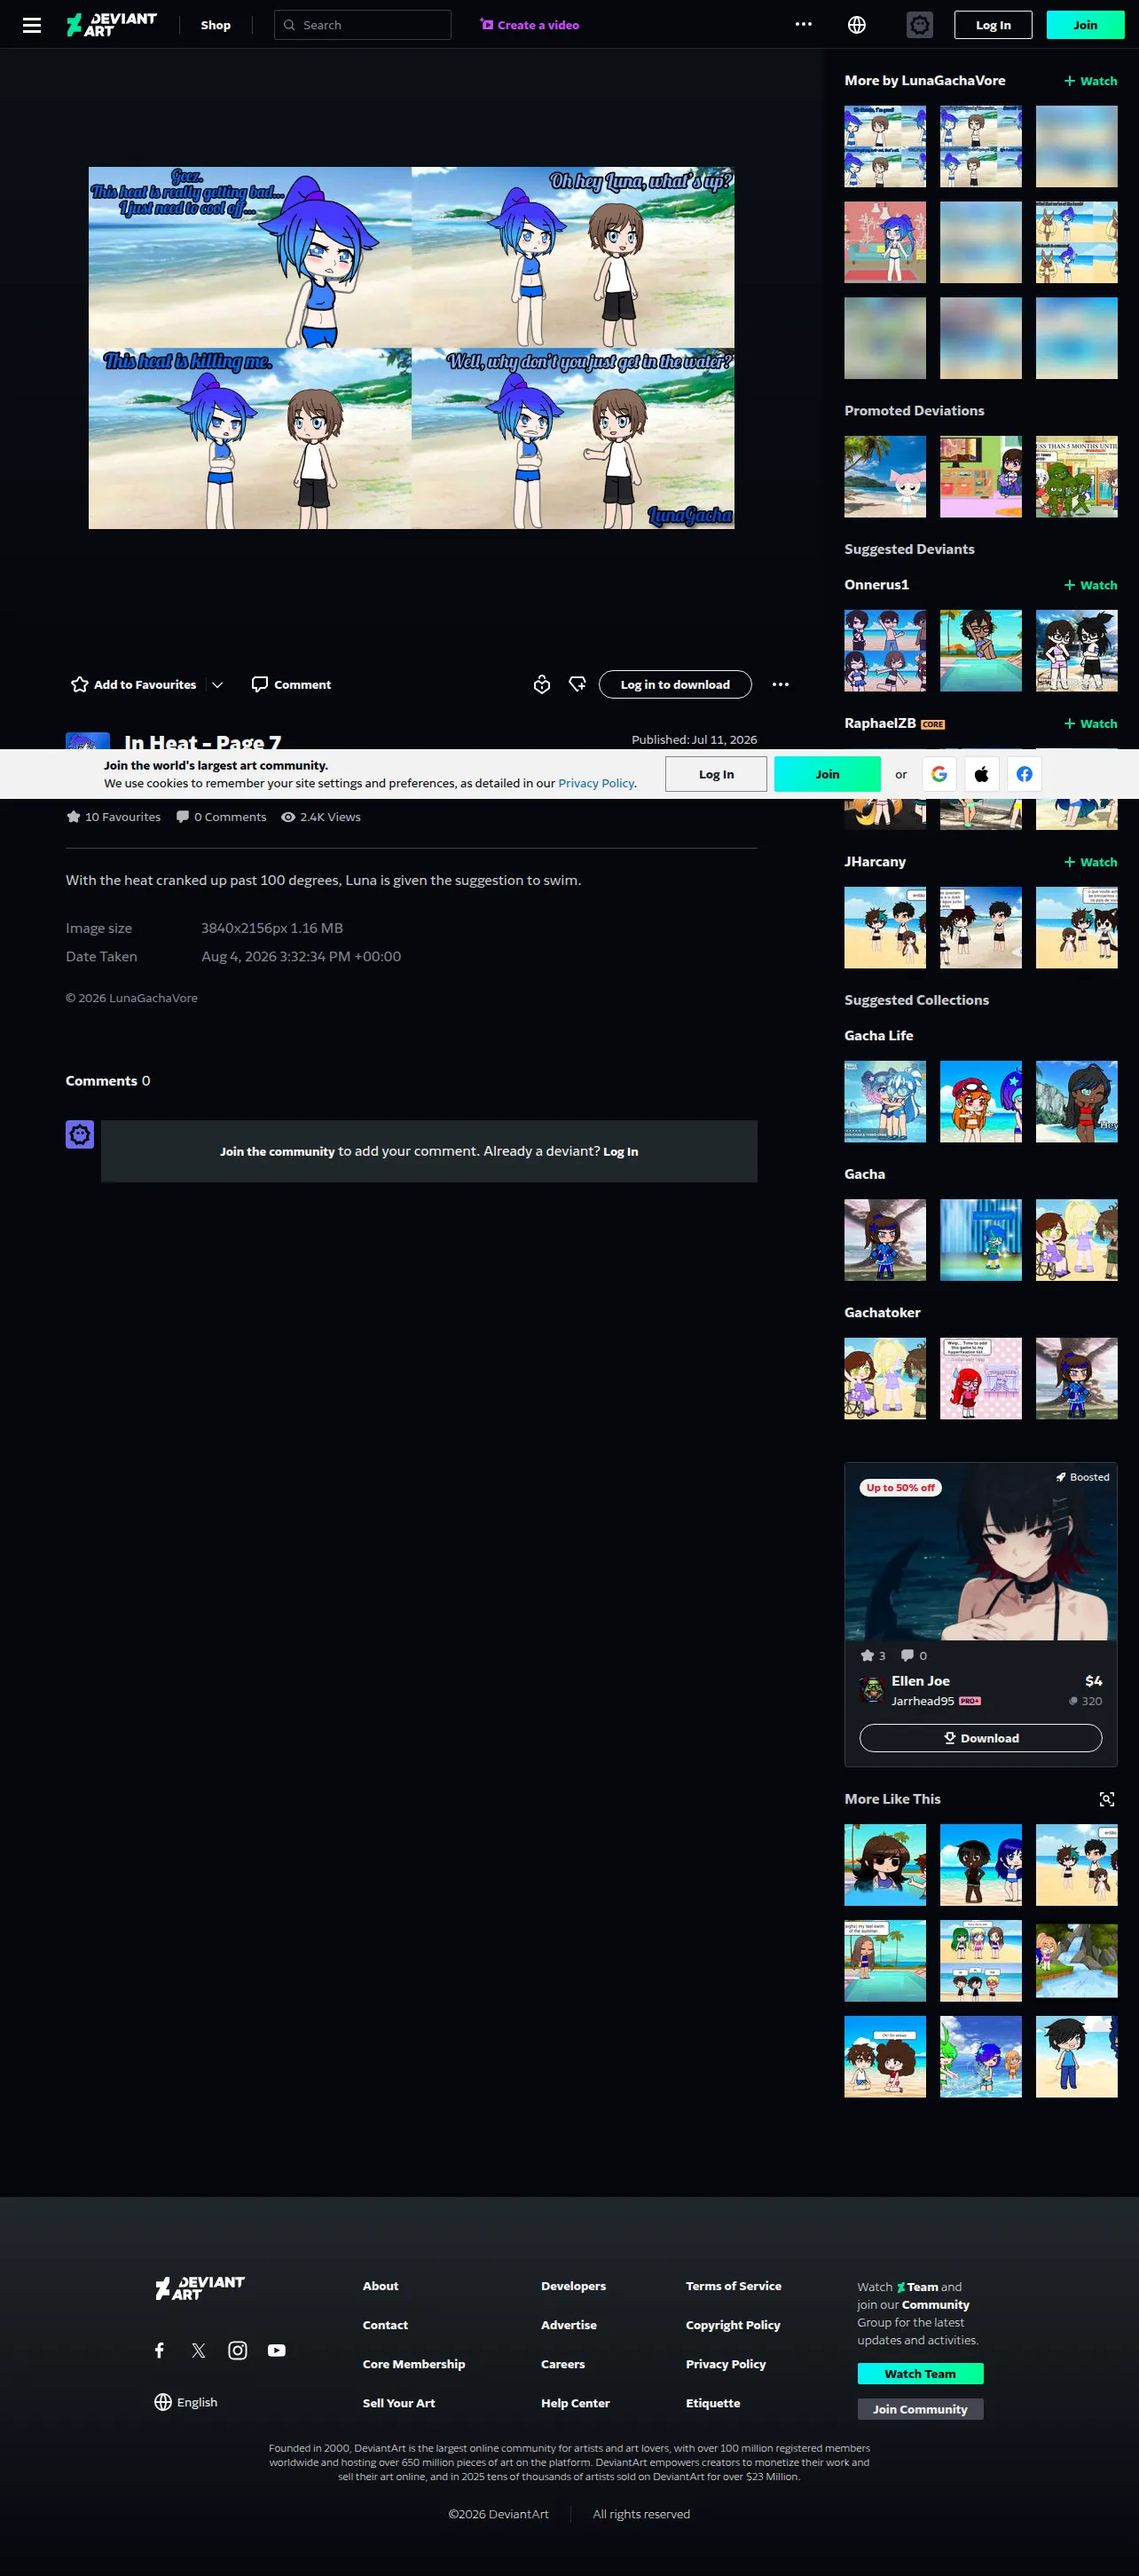Open Privacy Policy link in cookie banner
Screen dimensions: 1139x2576
(596, 783)
